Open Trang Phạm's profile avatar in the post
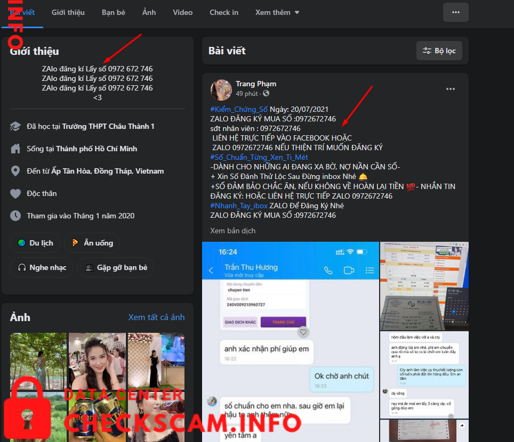This screenshot has width=514, height=442. coord(221,89)
